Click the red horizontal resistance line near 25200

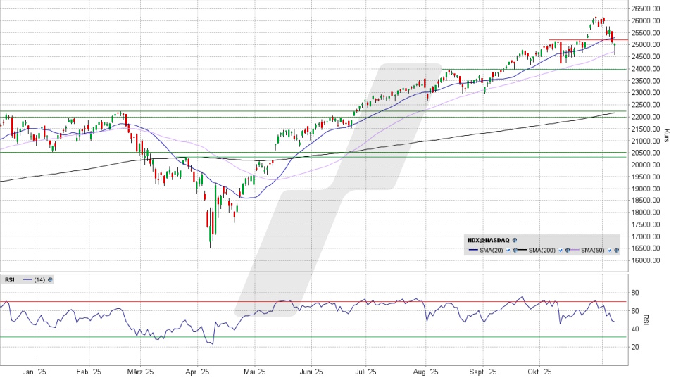click(x=577, y=40)
